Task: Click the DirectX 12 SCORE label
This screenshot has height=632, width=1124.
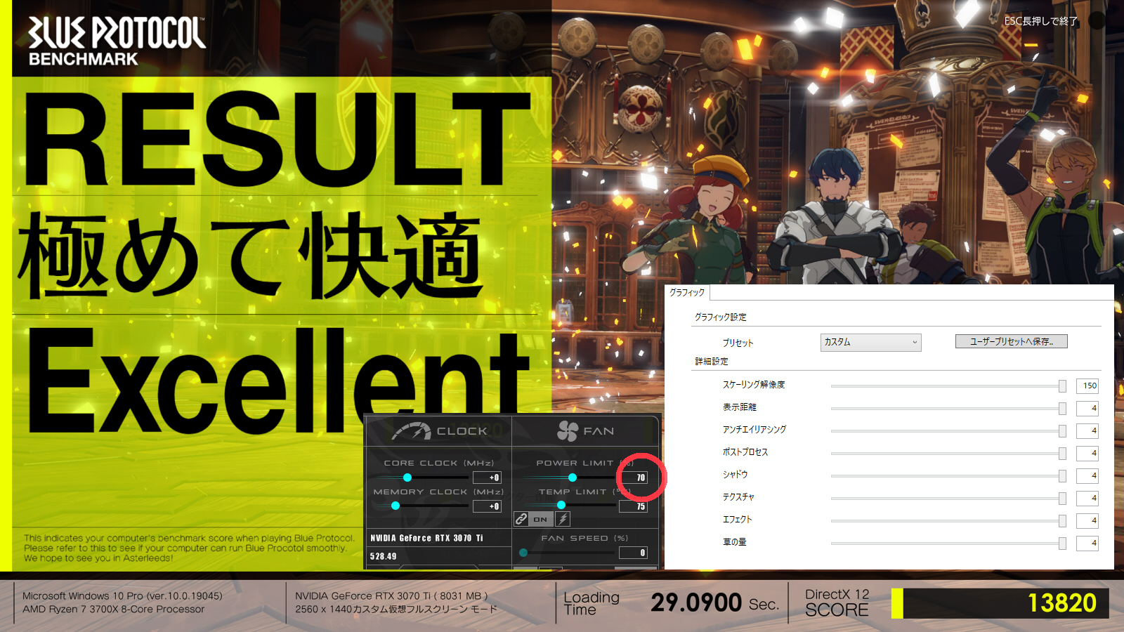Action: (837, 603)
